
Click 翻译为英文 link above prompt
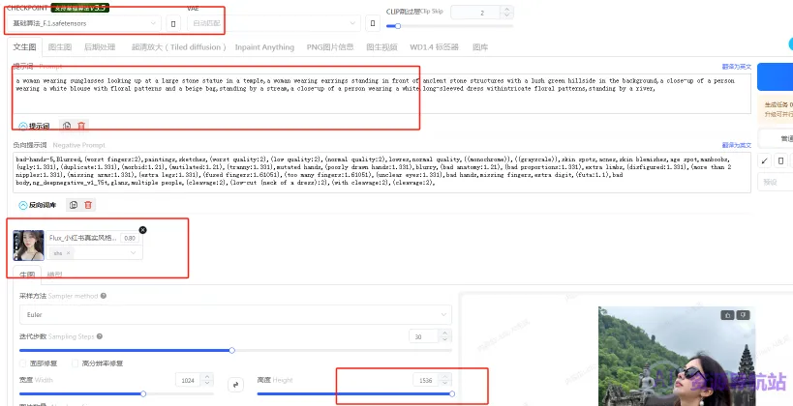click(x=735, y=66)
